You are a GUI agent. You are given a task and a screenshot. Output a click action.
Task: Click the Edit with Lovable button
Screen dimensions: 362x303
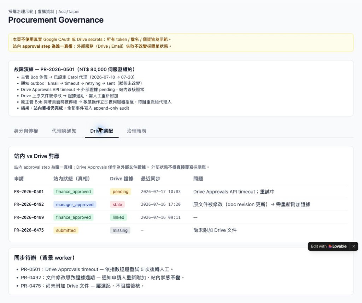pos(328,246)
